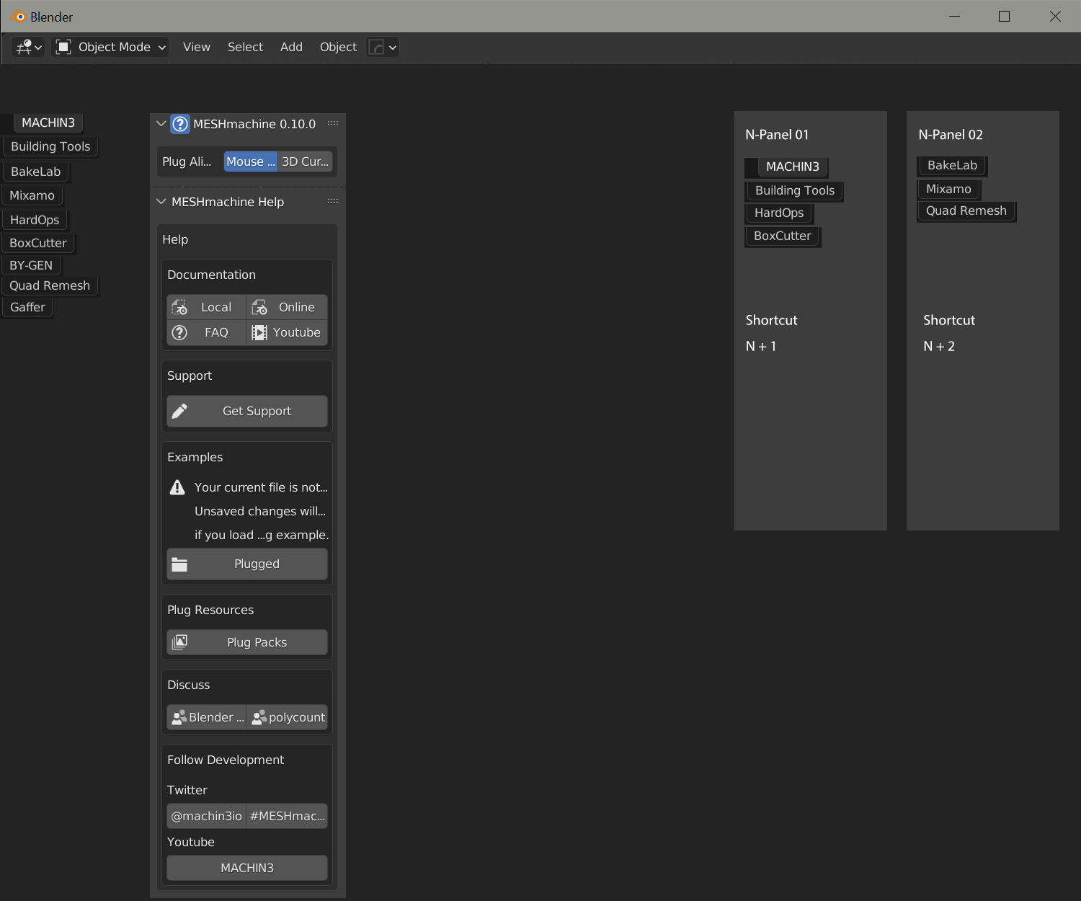Click the warning icon under Examples

pyautogui.click(x=177, y=488)
